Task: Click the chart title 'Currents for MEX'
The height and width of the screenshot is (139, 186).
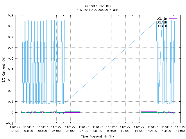Action: (x=97, y=6)
